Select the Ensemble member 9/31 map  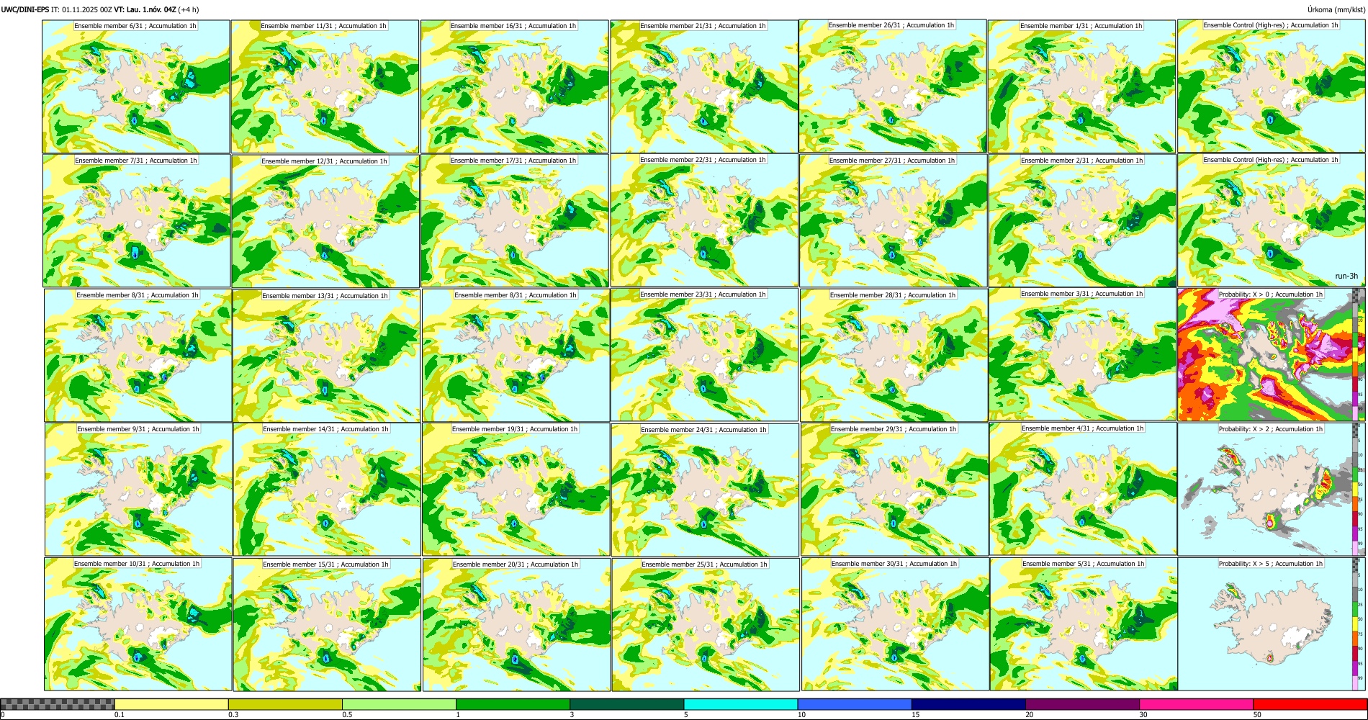[138, 489]
